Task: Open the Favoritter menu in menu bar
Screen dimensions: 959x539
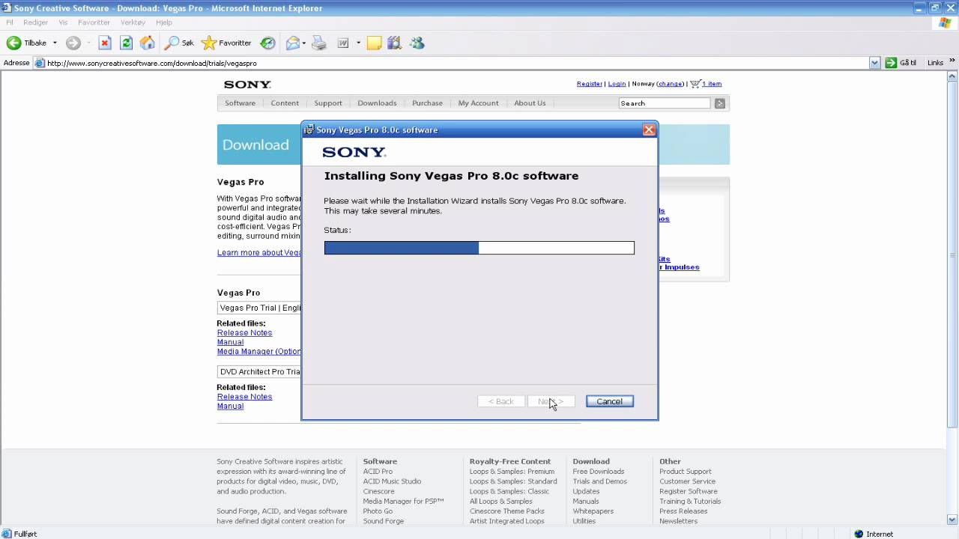Action: pos(94,22)
